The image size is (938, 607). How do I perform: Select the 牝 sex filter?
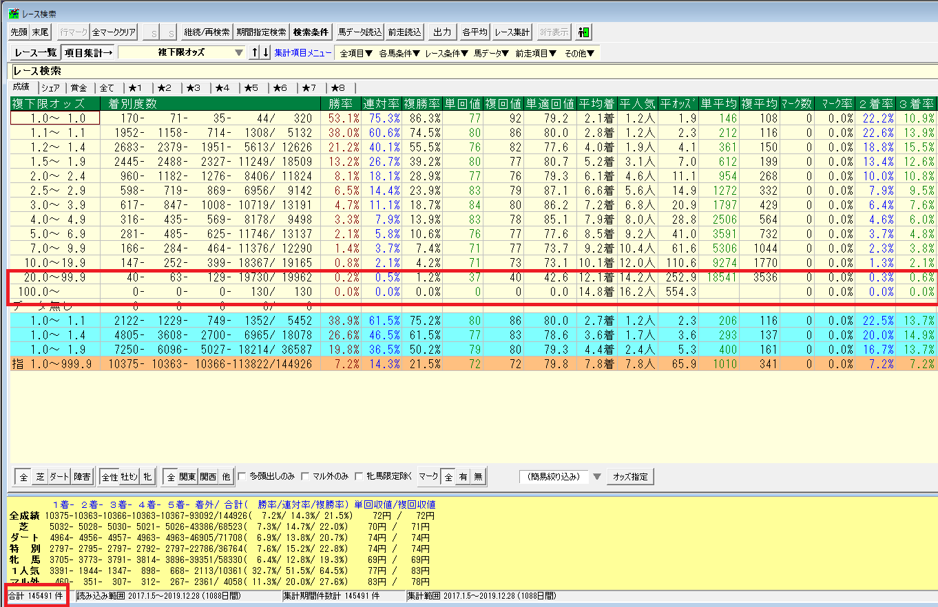click(147, 476)
